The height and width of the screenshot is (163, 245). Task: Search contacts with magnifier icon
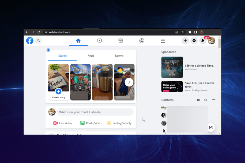(206, 100)
